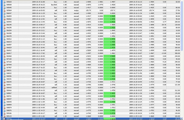This screenshot has height=120, width=184.
Task: Click the profit value '290.00'
Action: (x=177, y=62)
